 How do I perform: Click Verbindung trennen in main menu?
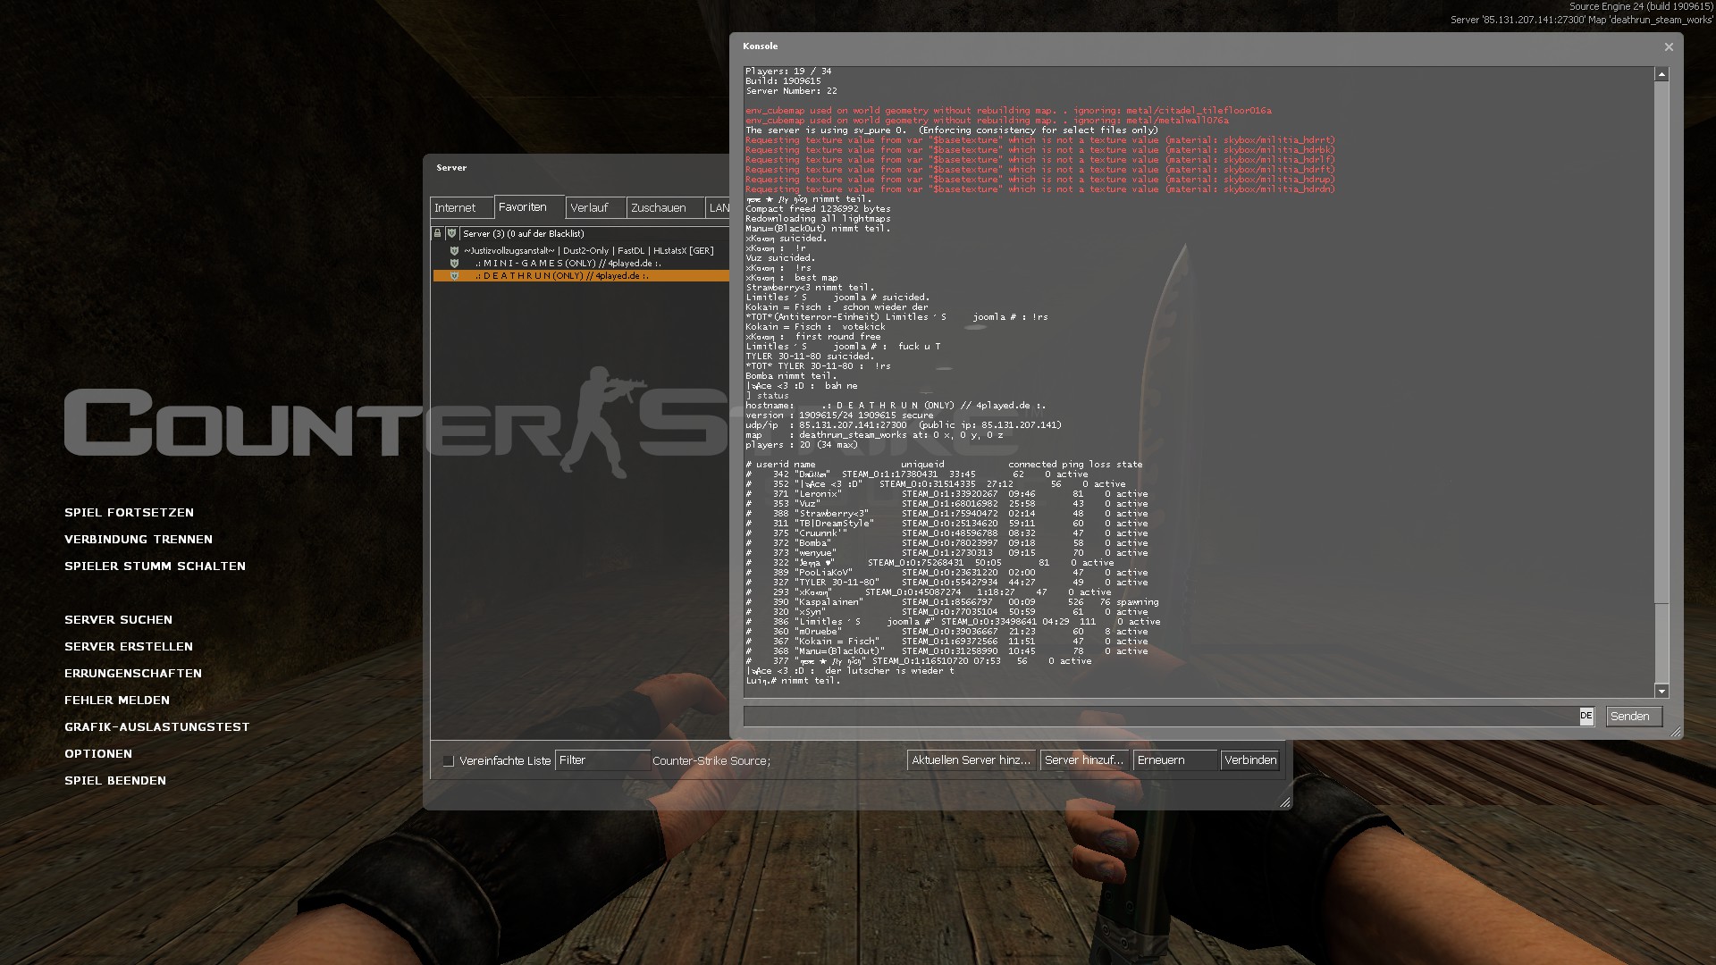[139, 540]
